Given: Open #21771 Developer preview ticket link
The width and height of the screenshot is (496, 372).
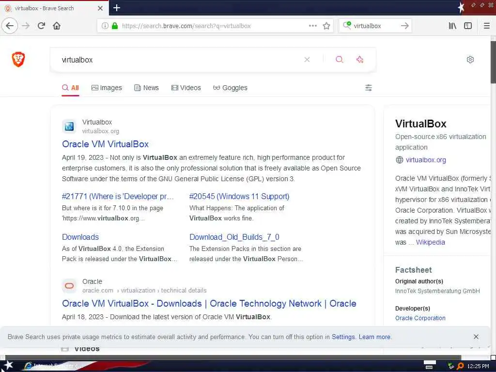Looking at the screenshot, I should pos(118,197).
